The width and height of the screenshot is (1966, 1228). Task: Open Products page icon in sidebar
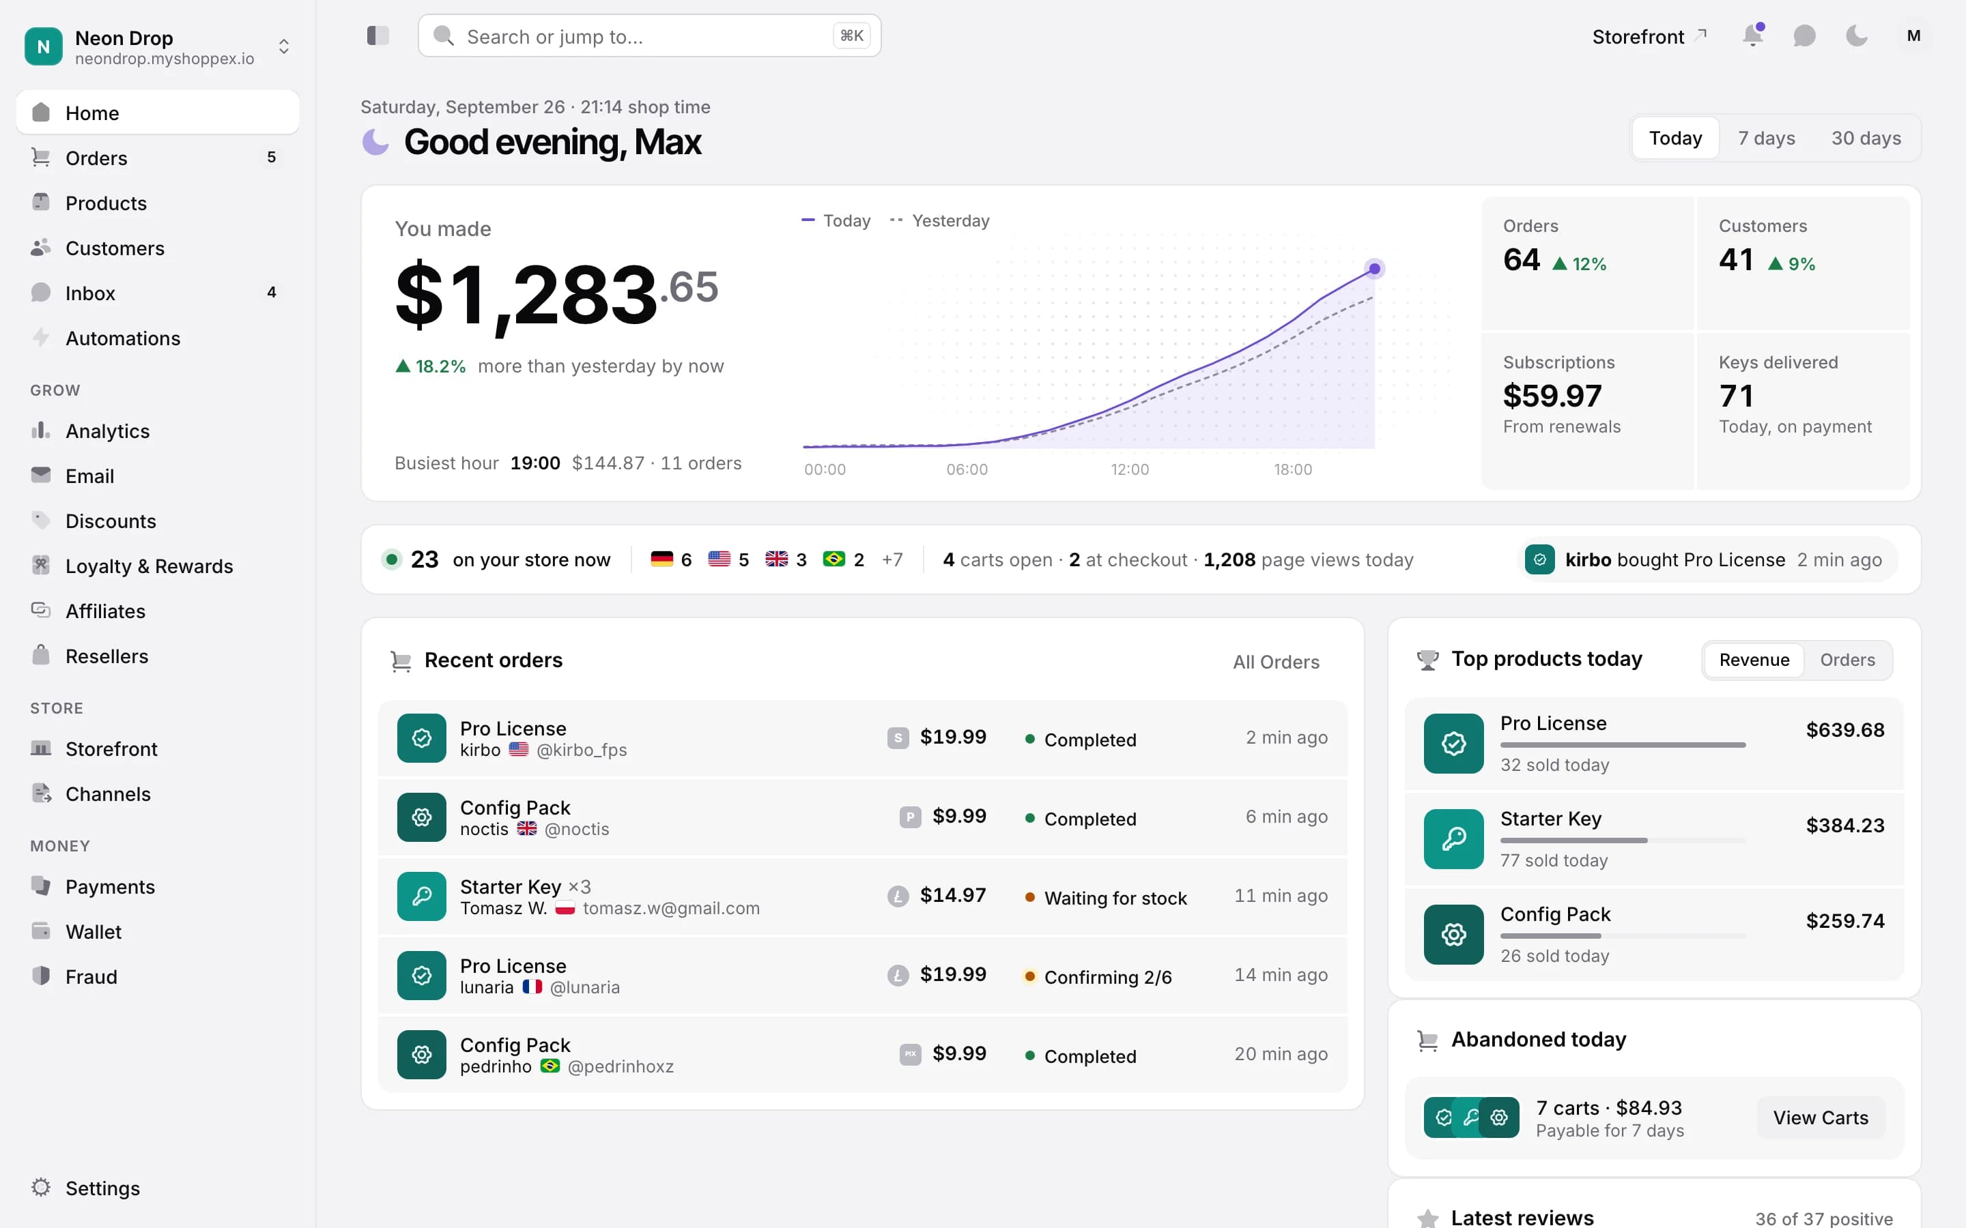41,202
